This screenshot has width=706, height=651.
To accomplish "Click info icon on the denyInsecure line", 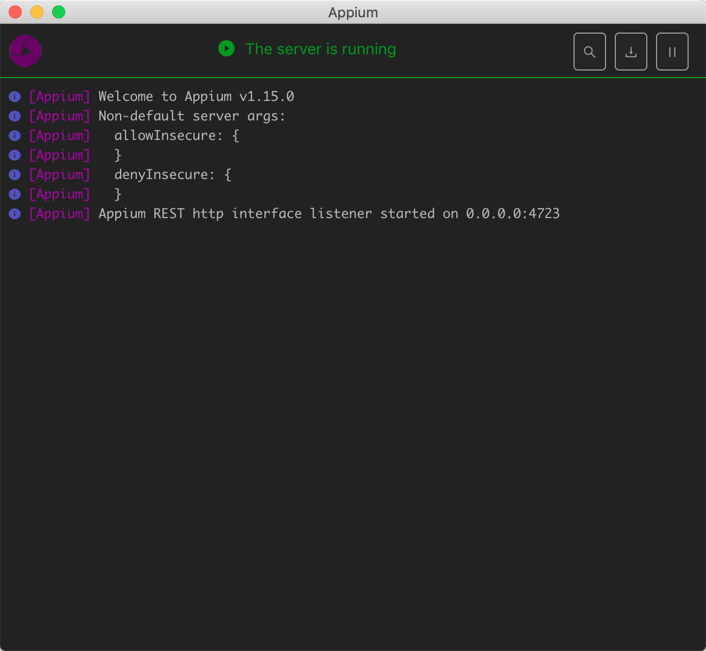I will (15, 175).
